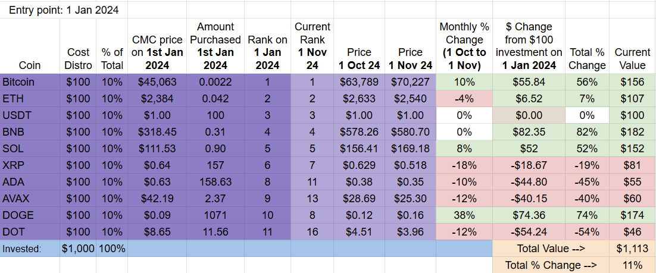Select the XRP coin name cell
Viewport: 656px width, 273px height.
[x=30, y=165]
